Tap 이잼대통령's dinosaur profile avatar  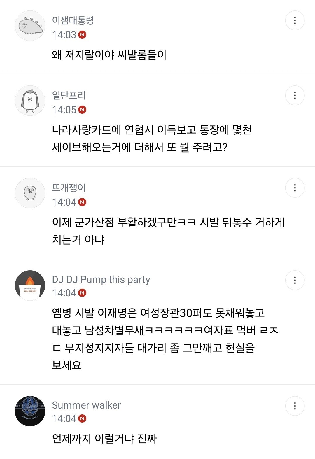(x=30, y=26)
